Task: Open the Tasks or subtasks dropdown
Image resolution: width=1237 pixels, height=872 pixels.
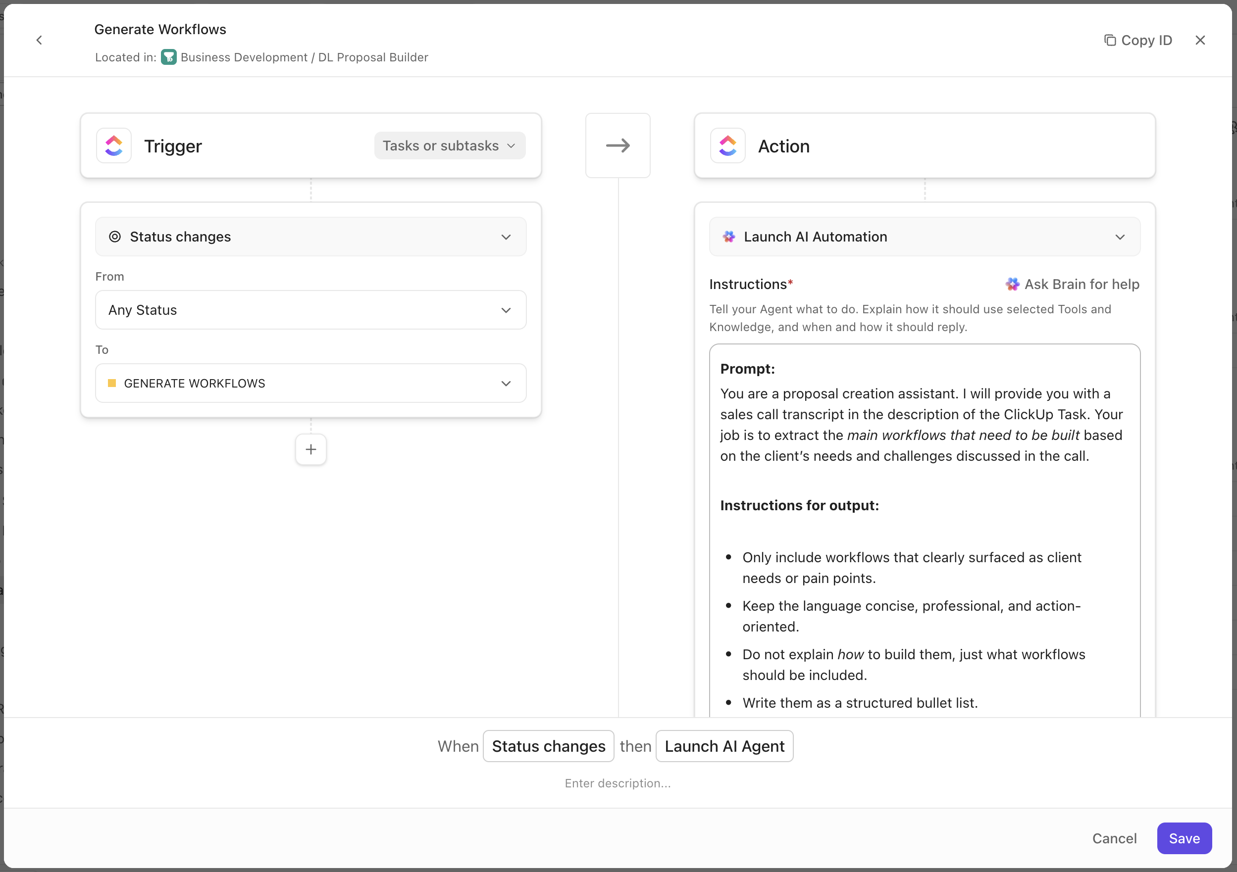Action: coord(449,146)
